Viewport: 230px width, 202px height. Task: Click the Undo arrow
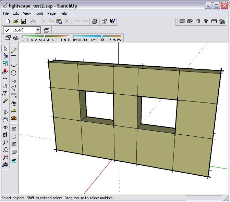[77, 22]
